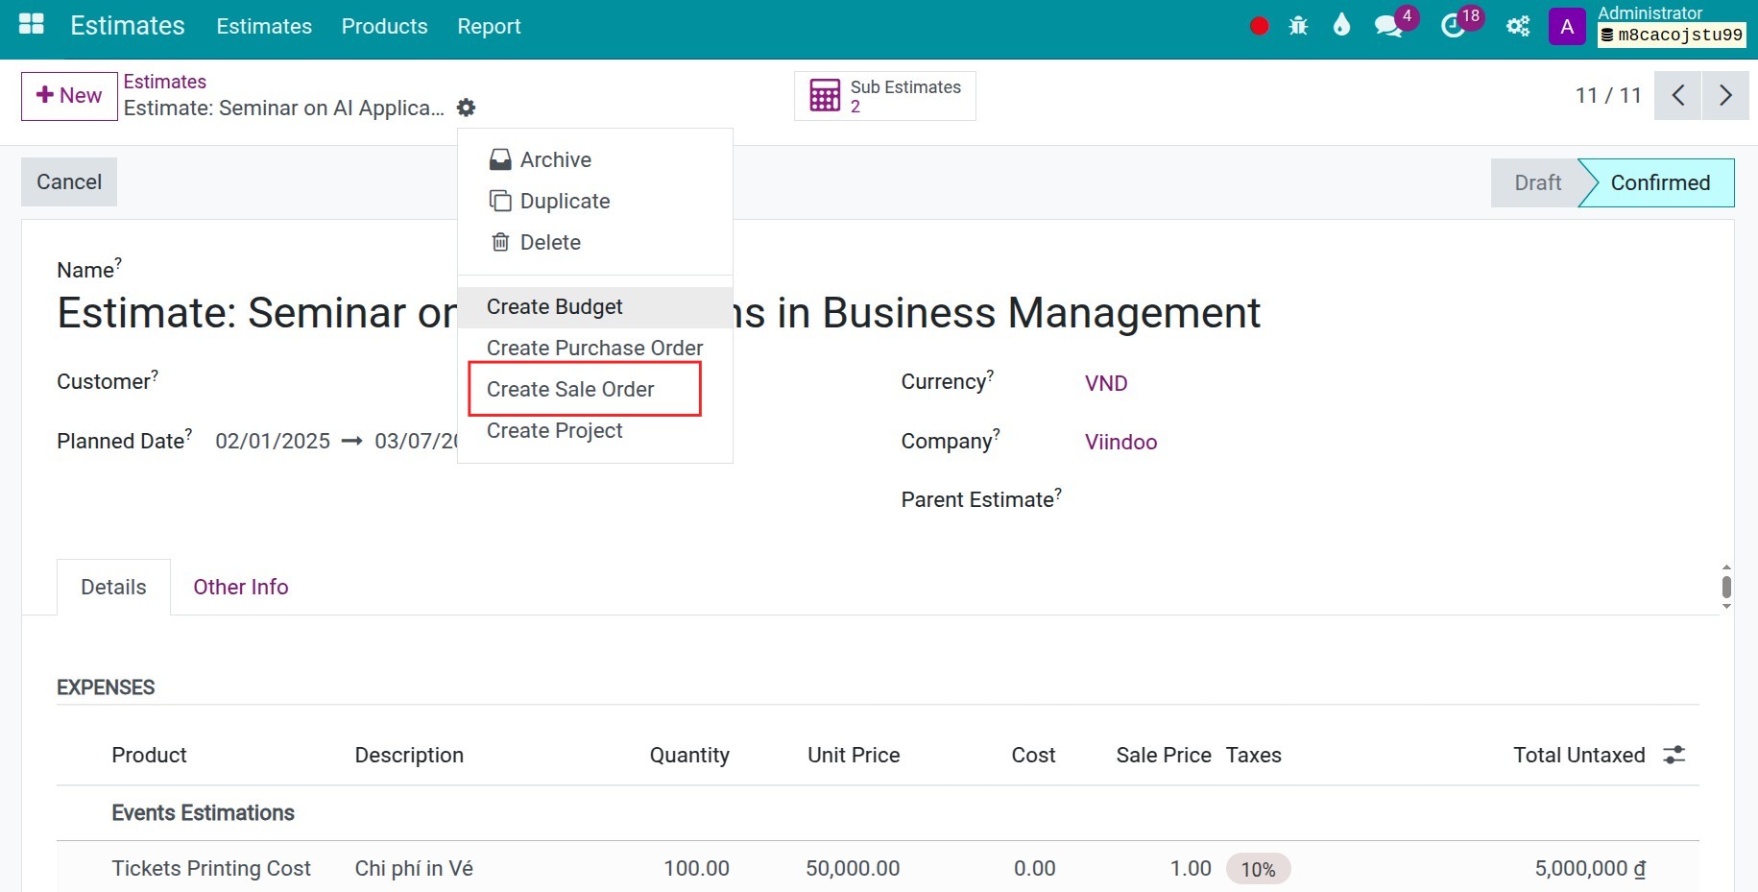Open the Administrator user avatar menu
Viewport: 1758px width, 892px height.
click(1567, 26)
